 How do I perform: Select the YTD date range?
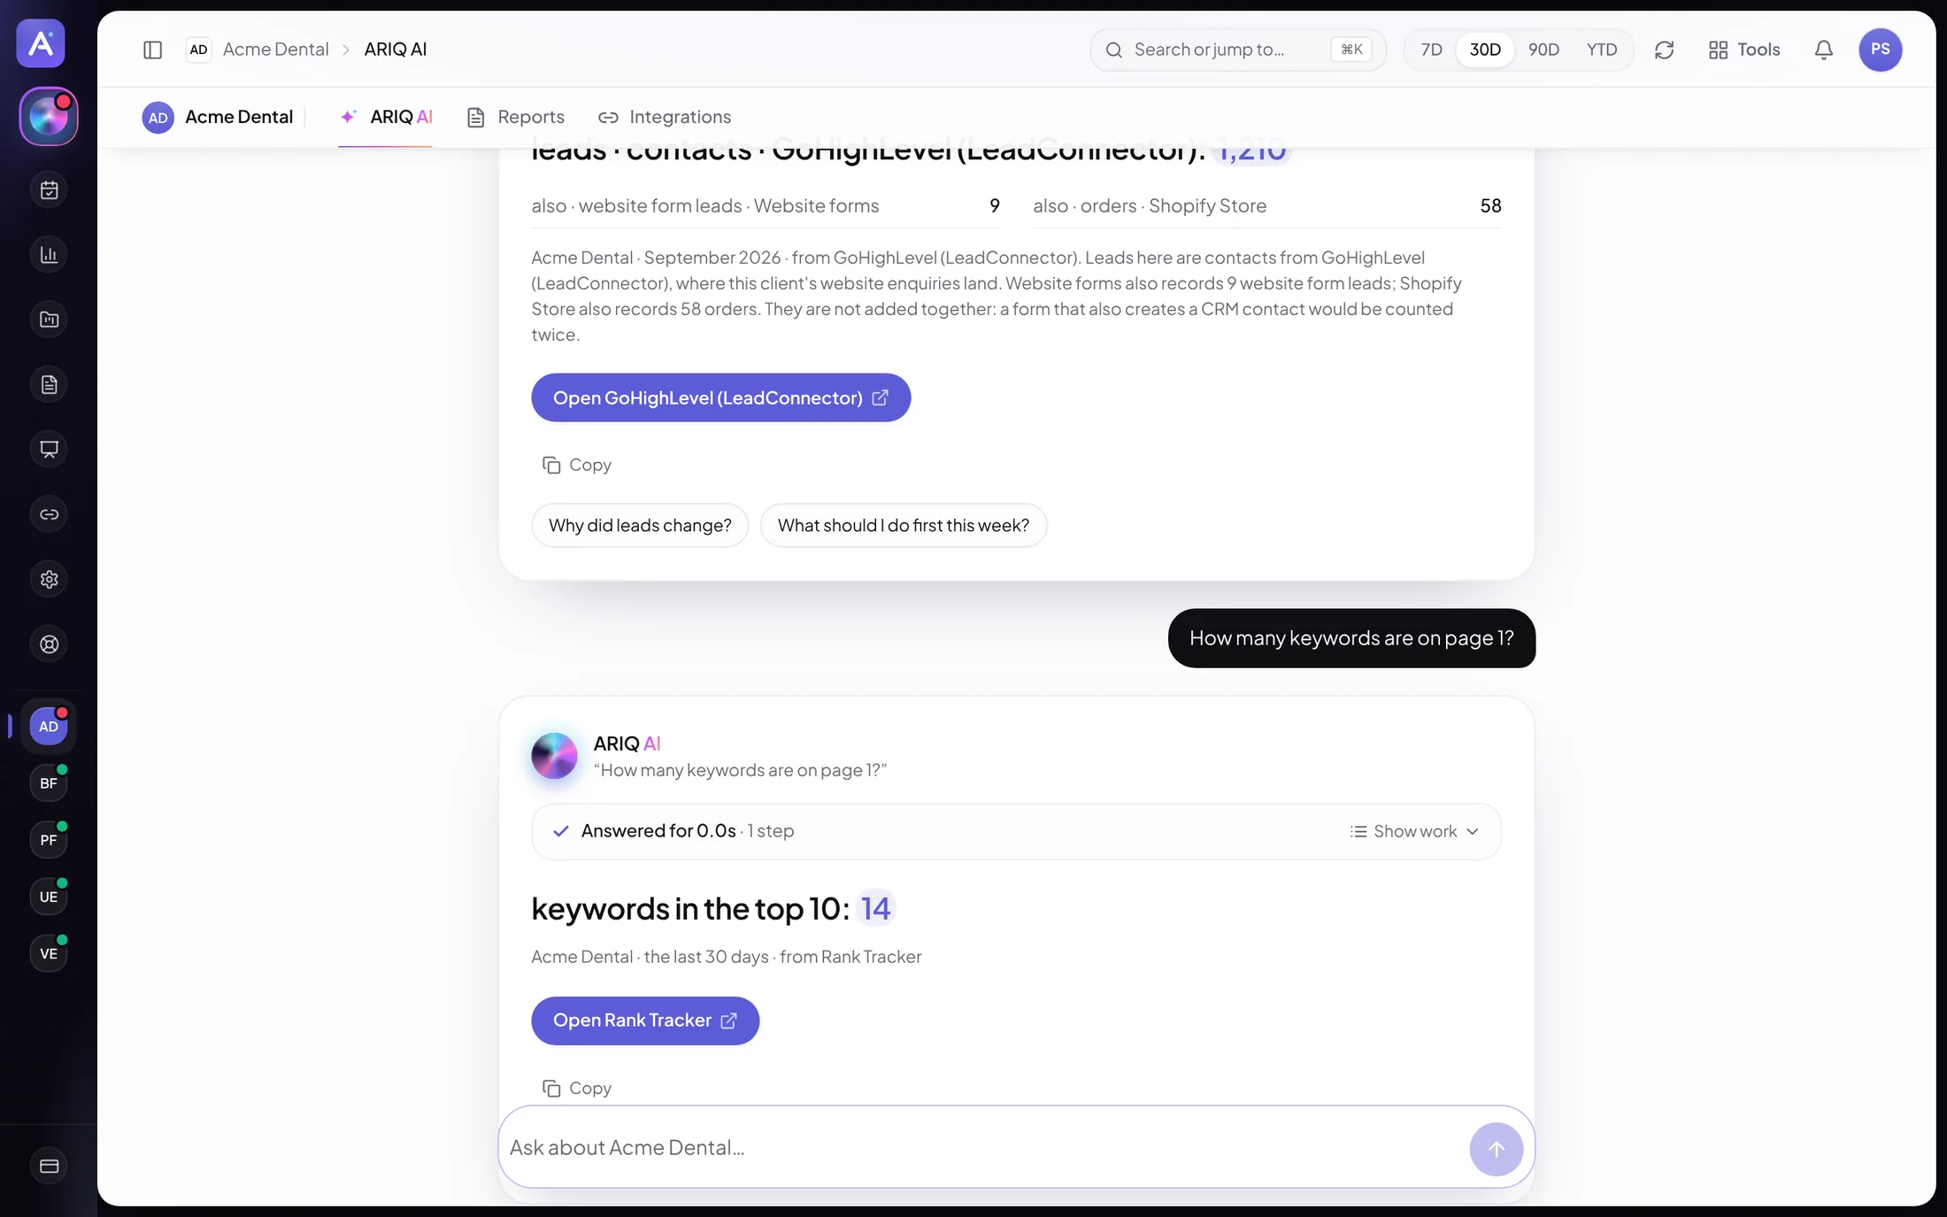coord(1602,50)
